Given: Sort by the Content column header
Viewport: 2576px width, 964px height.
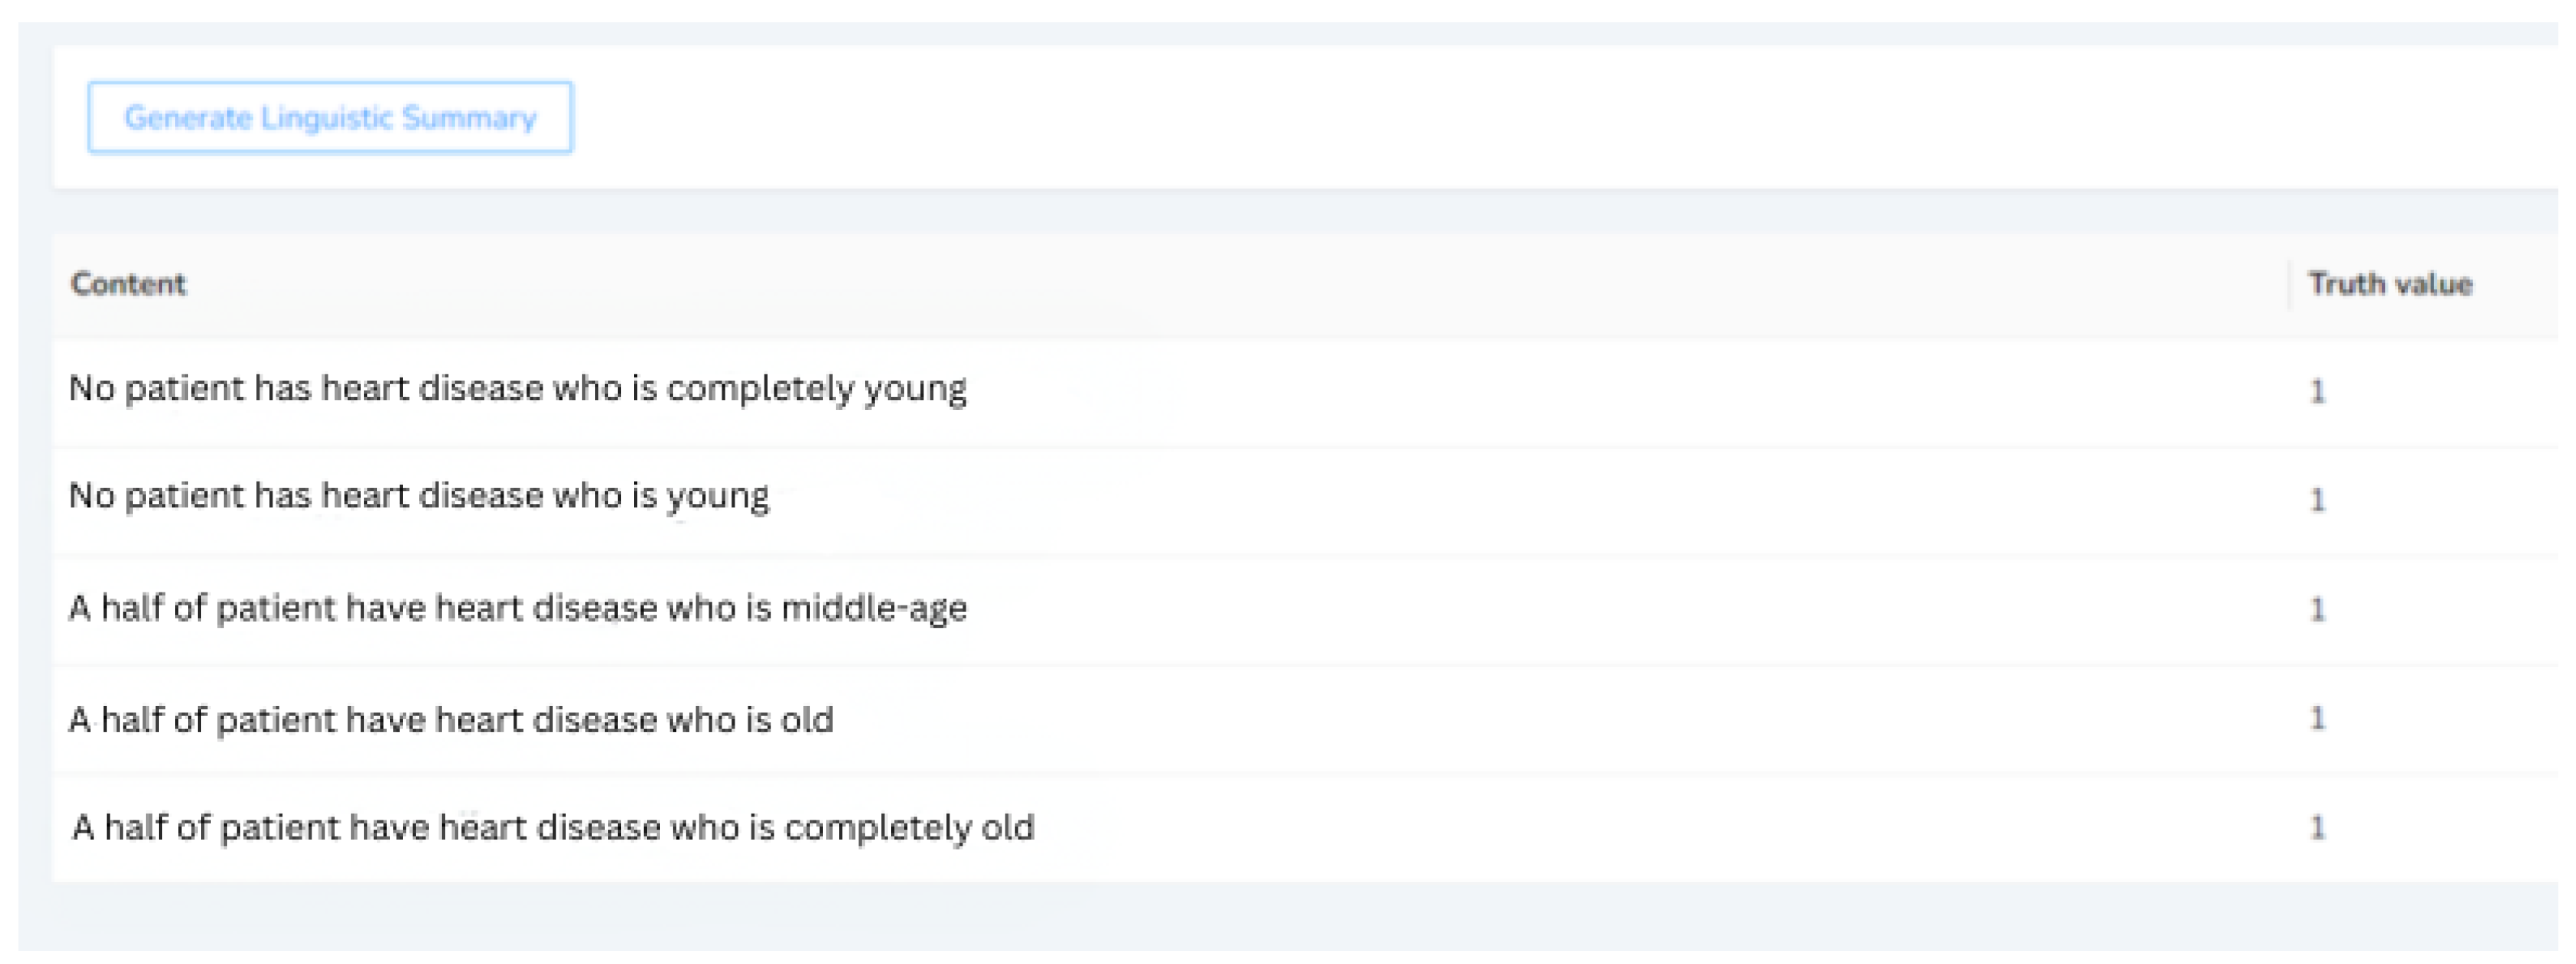Looking at the screenshot, I should (128, 284).
